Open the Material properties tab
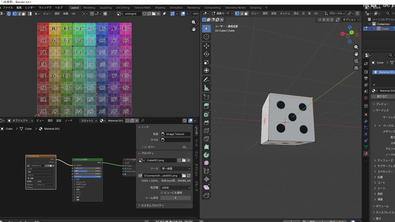The image size is (395, 222). pyautogui.click(x=366, y=154)
